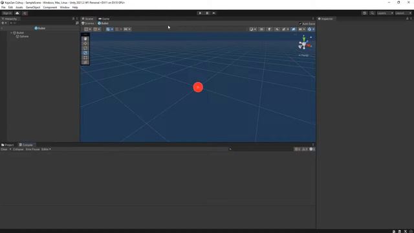Viewport: 414px width, 233px height.
Task: Click the Sign in account button
Action: coord(7,13)
